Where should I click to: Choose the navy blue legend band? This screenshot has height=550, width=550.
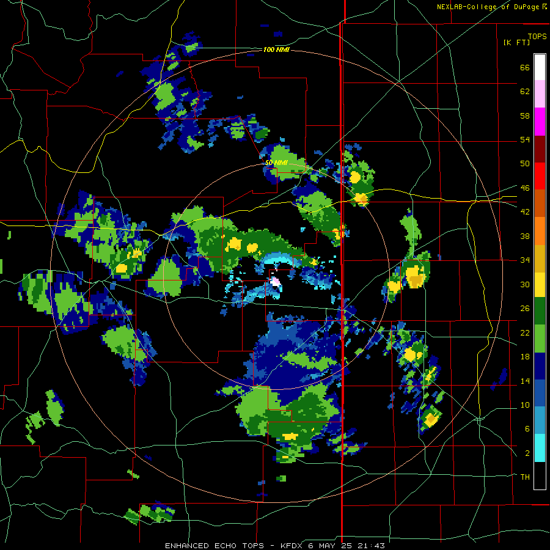540,366
